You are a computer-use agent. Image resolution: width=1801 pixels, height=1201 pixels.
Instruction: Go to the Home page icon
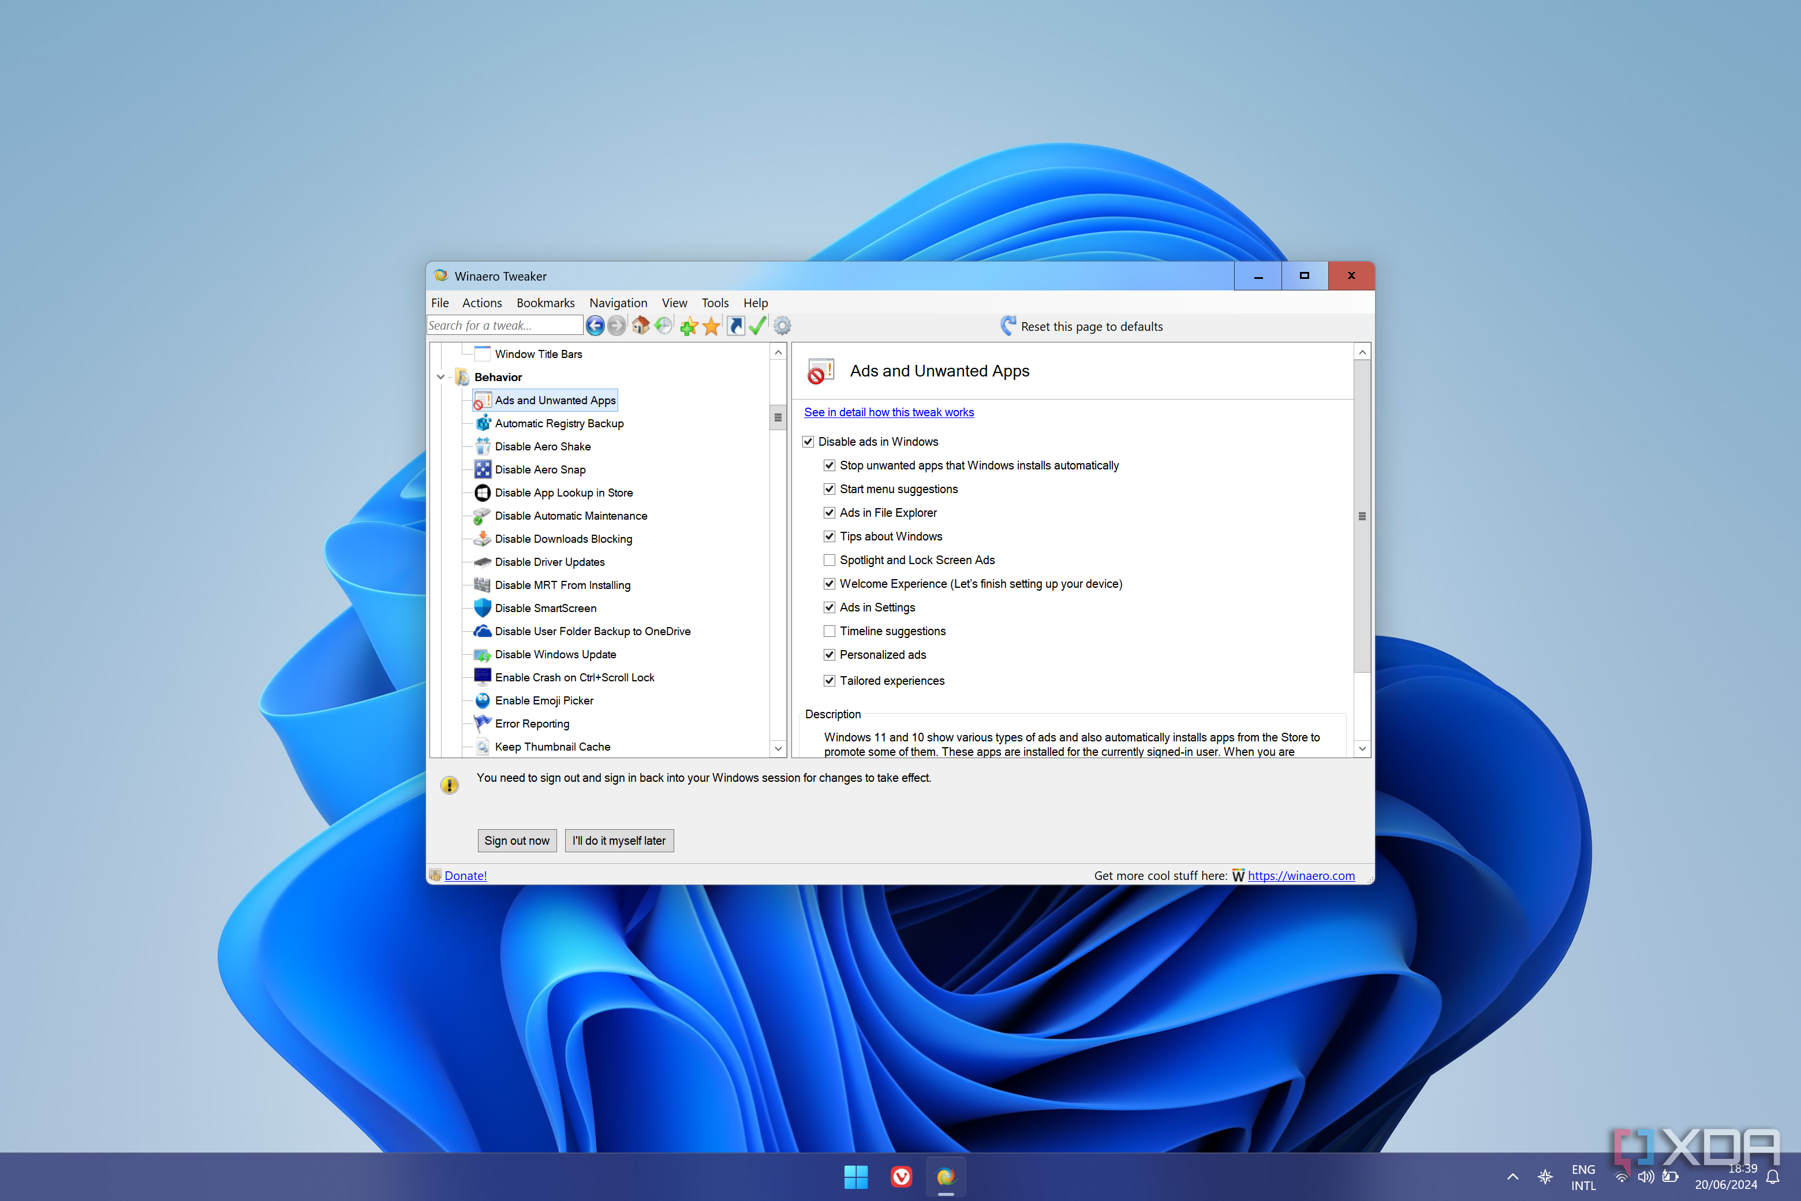tap(640, 326)
